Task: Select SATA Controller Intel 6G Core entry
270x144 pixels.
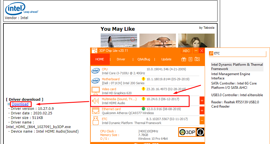Action: [x=234, y=85]
